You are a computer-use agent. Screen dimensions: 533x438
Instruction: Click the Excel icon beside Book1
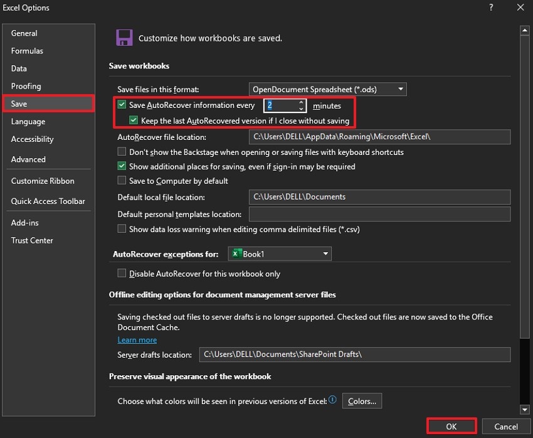click(x=236, y=254)
